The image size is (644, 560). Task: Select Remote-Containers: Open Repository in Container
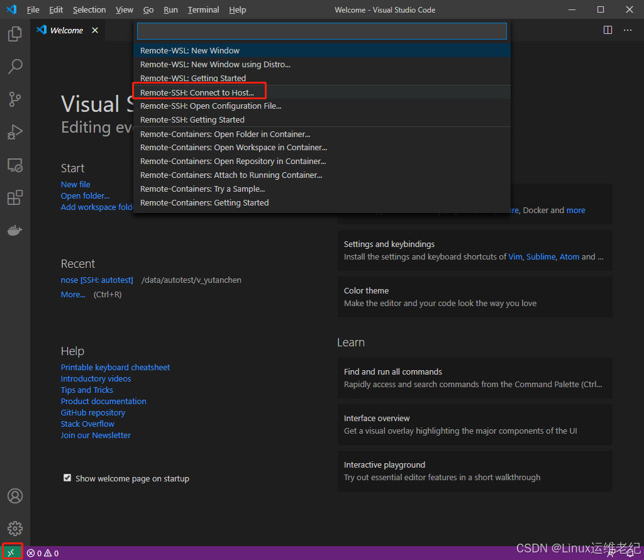(x=322, y=162)
